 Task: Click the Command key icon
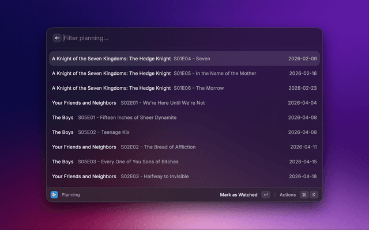tap(304, 195)
